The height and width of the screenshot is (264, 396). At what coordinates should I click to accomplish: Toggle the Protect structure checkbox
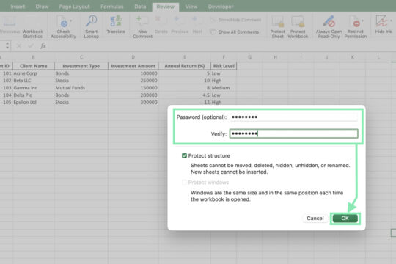184,155
